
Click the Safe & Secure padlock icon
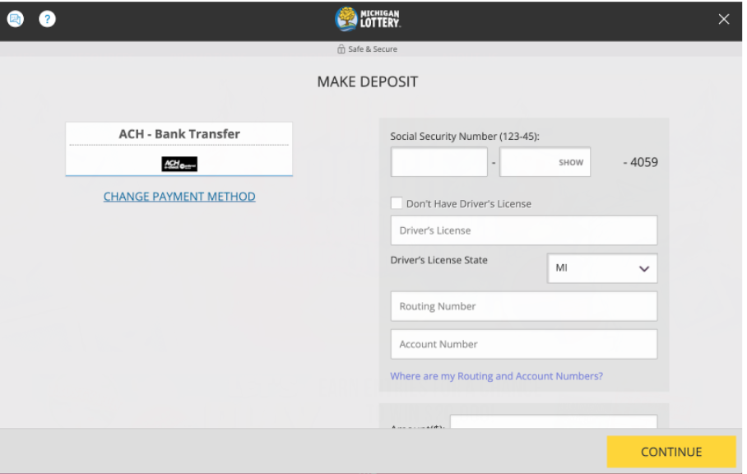coord(341,49)
